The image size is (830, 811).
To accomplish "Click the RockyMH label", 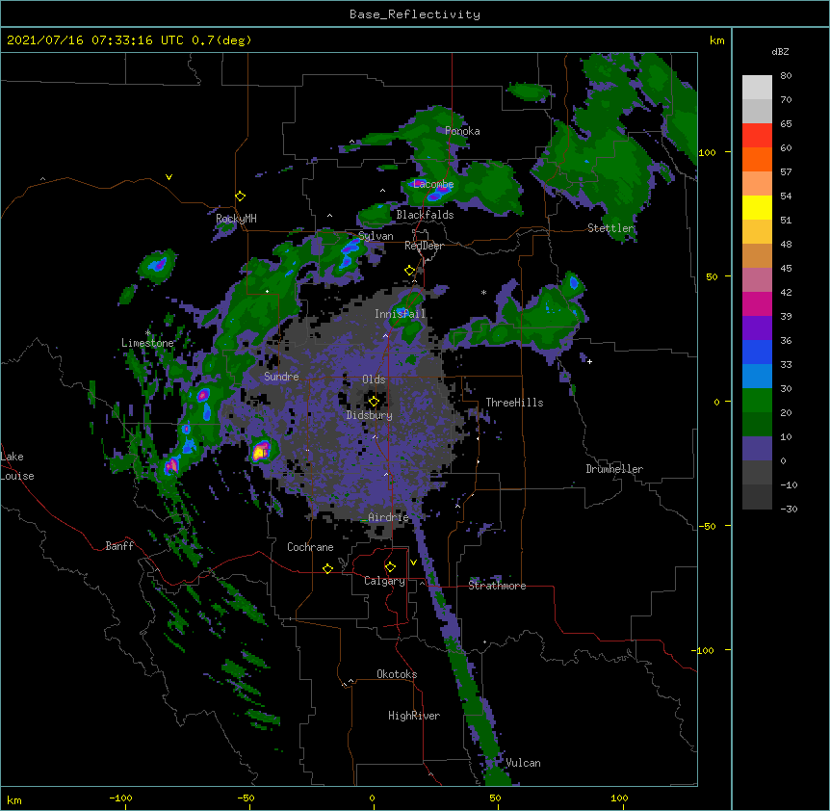I will coord(236,219).
